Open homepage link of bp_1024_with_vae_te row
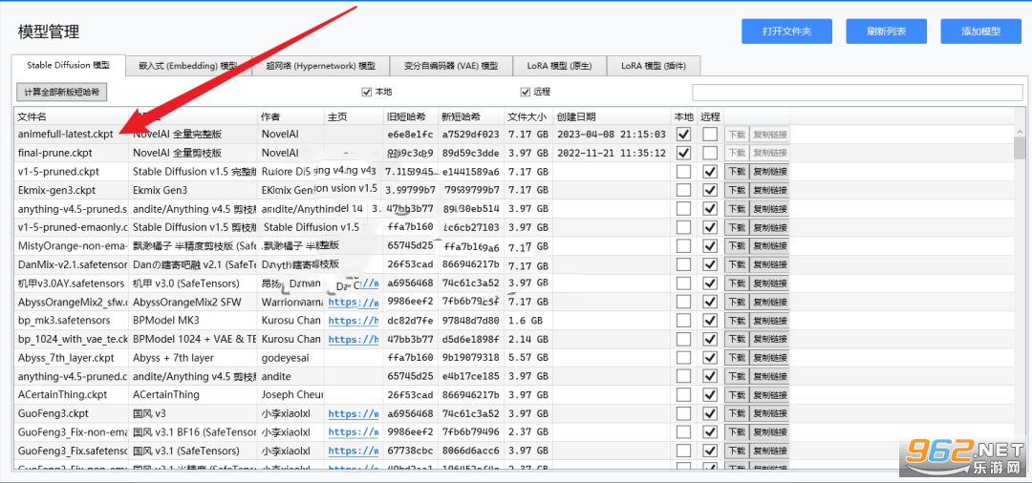 (355, 340)
